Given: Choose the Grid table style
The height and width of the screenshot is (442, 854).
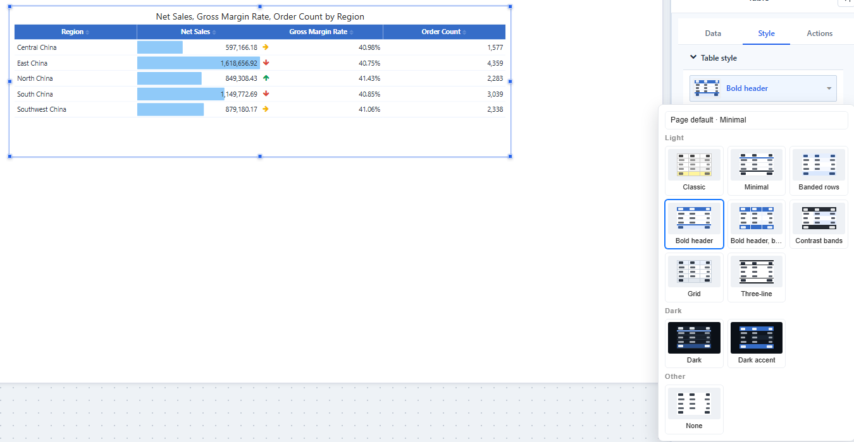Looking at the screenshot, I should click(694, 277).
